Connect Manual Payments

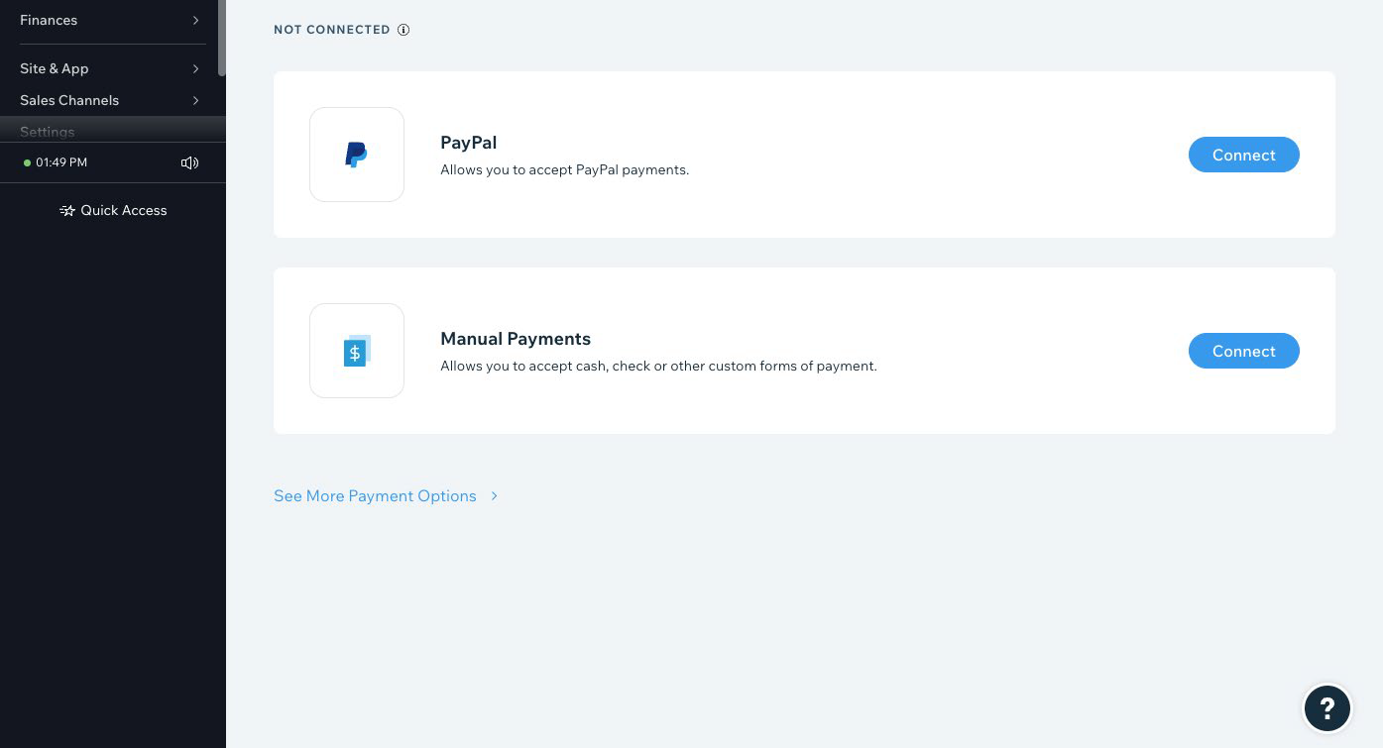[1243, 351]
